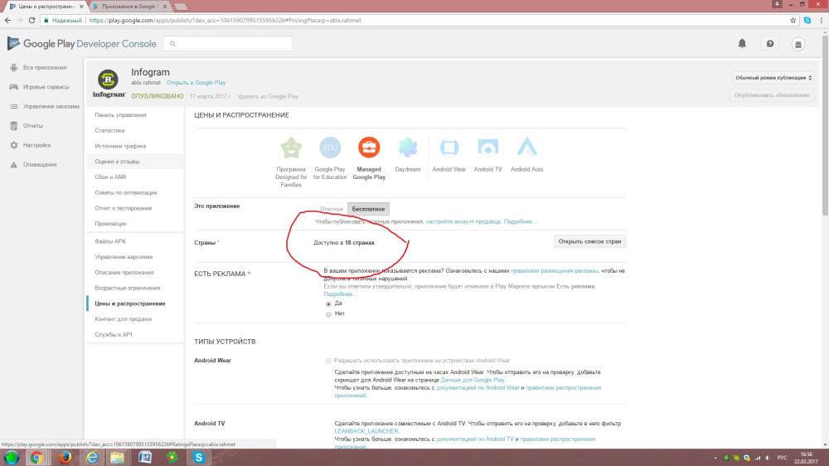Open Skype from the Windows taskbar

tap(199, 457)
